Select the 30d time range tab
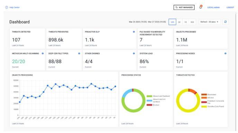Viewport: 238px width, 133px height. (192, 22)
